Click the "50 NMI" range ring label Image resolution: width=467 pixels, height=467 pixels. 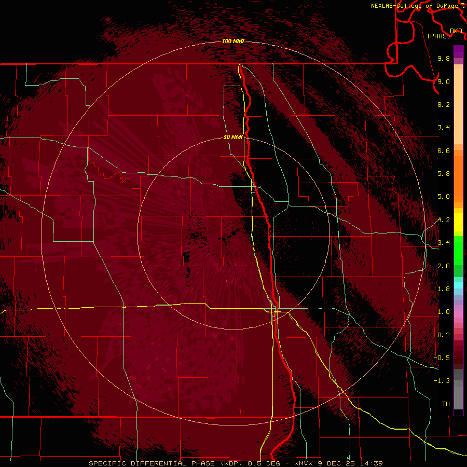coord(233,137)
